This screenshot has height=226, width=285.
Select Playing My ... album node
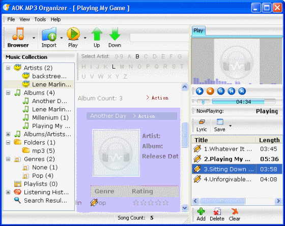(46, 126)
